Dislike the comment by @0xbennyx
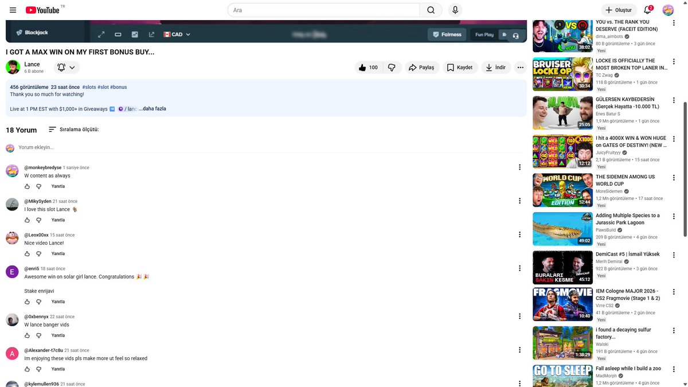 (39, 335)
